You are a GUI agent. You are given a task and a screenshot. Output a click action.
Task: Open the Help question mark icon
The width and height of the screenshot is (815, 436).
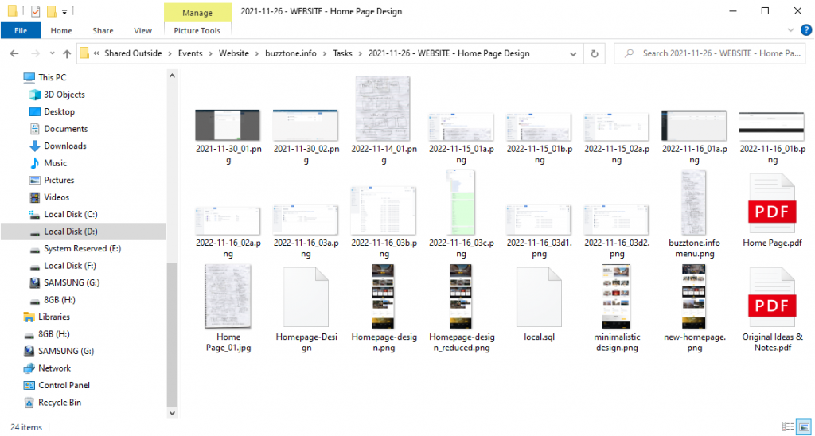[x=805, y=30]
